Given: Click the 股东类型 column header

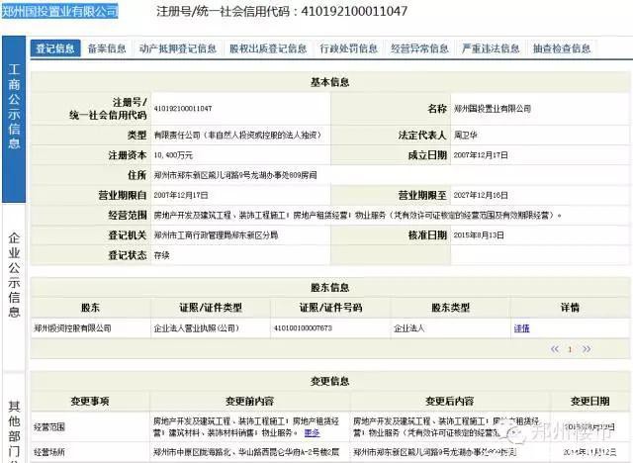Looking at the screenshot, I should coord(451,308).
